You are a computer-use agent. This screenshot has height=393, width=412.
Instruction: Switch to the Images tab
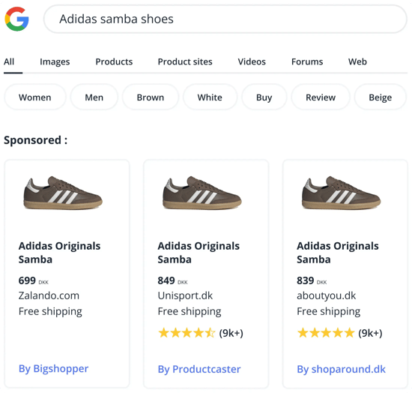pyautogui.click(x=55, y=61)
